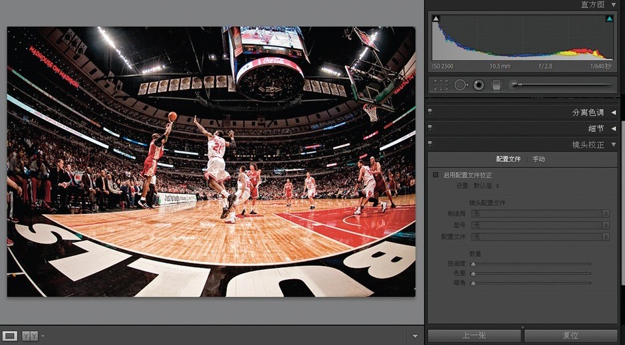The width and height of the screenshot is (625, 345).
Task: Click the histogram graph area
Action: point(523,37)
